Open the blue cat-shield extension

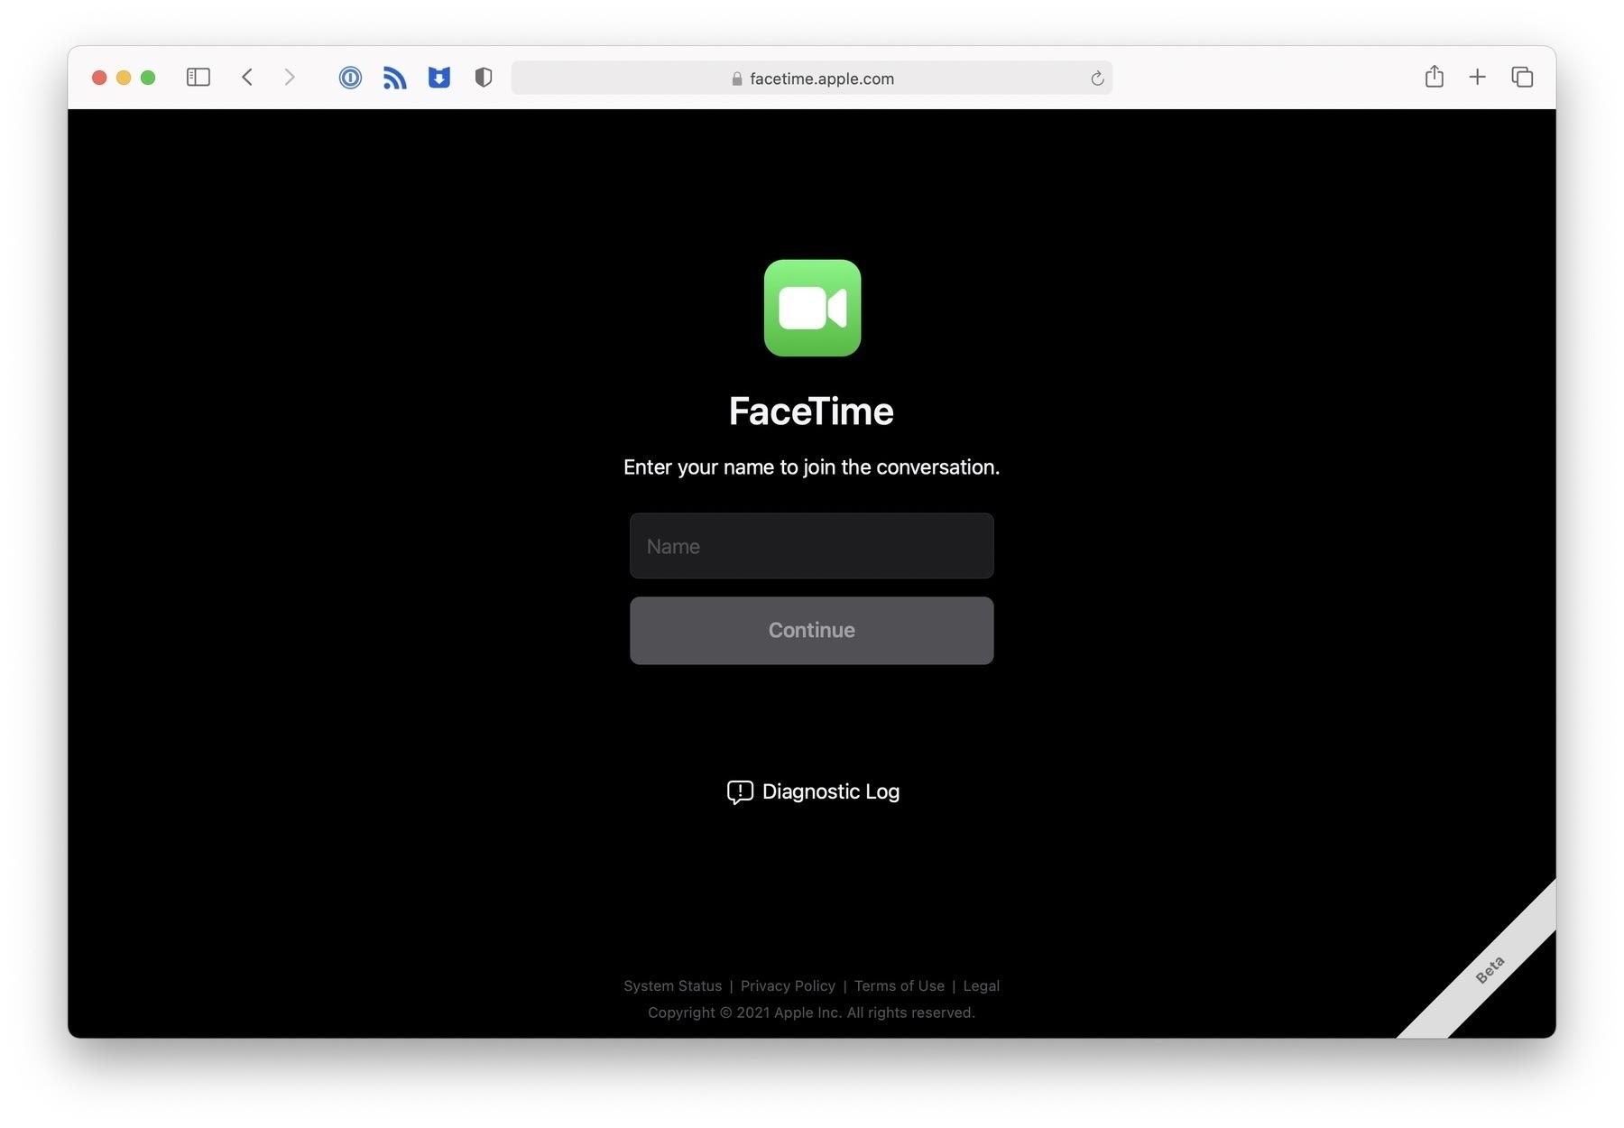click(x=438, y=79)
